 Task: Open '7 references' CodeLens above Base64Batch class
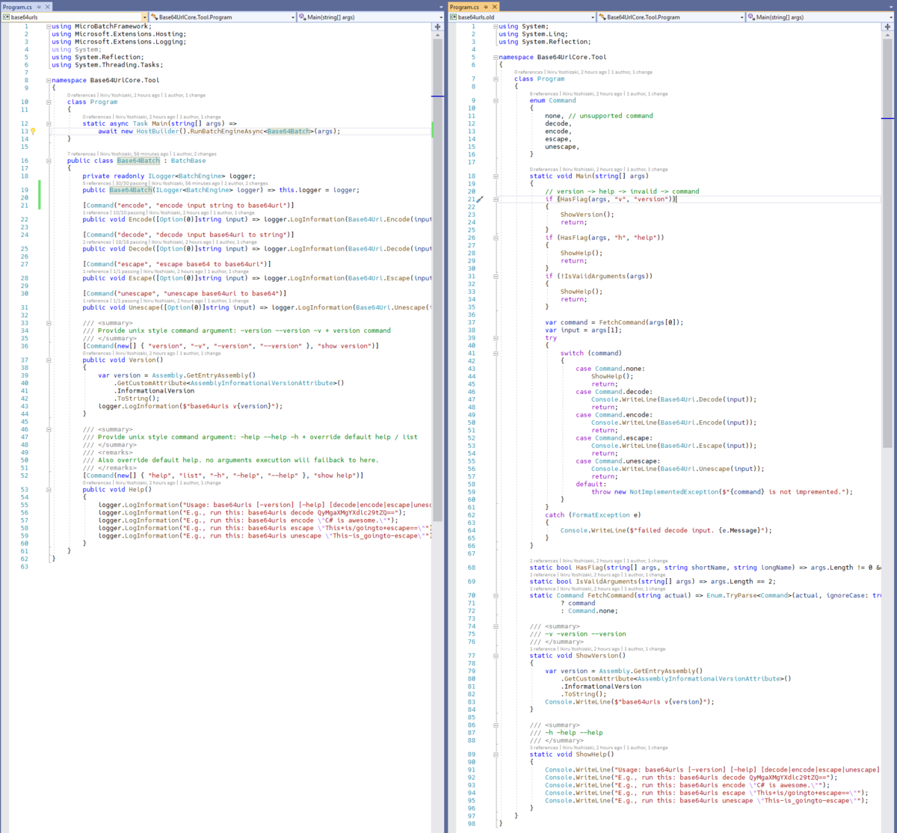pos(82,154)
